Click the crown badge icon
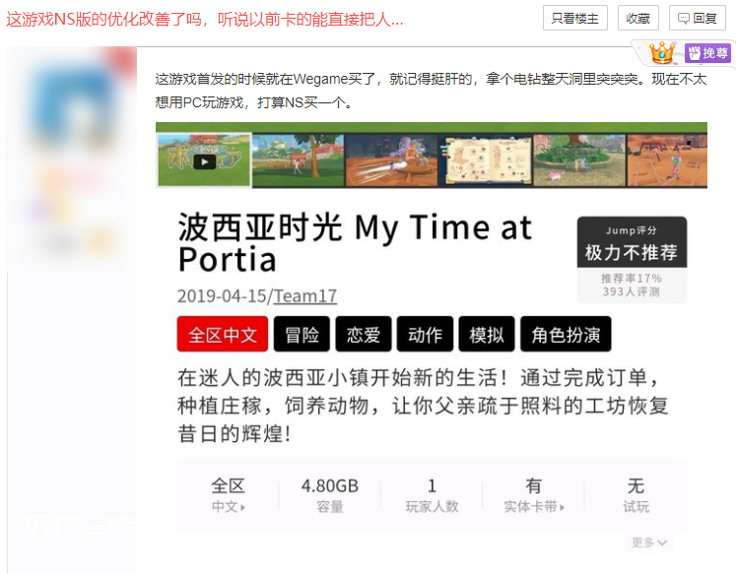The width and height of the screenshot is (736, 574). 662,53
